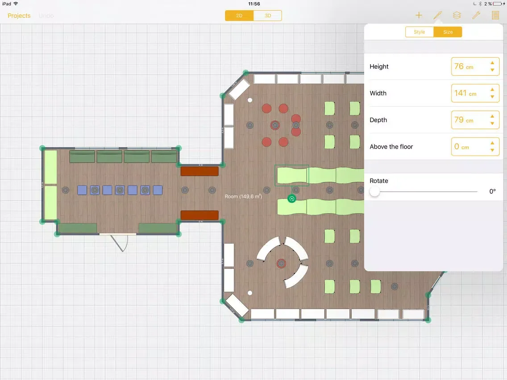Image resolution: width=507 pixels, height=380 pixels.
Task: Open the list panel icon at top right
Action: [x=495, y=15]
